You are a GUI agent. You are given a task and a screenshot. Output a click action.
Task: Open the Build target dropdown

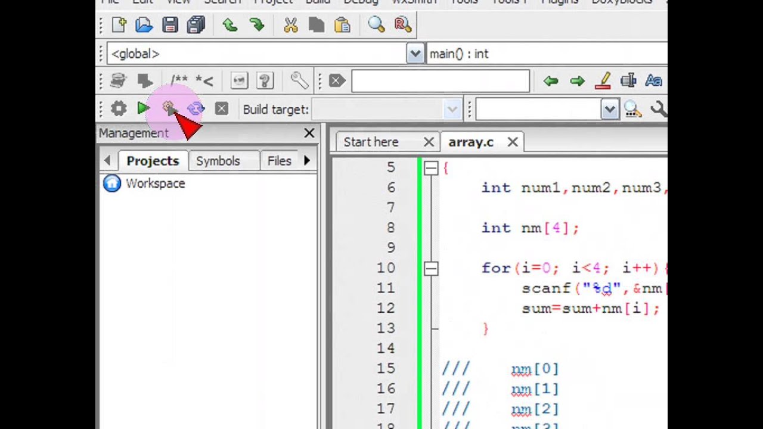[386, 109]
